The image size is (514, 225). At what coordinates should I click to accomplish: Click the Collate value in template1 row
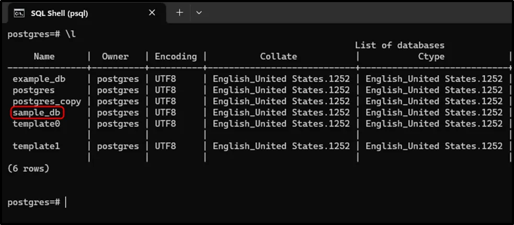[x=281, y=146]
